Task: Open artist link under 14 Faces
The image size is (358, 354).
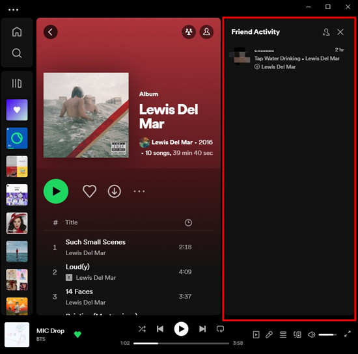Action: click(85, 303)
